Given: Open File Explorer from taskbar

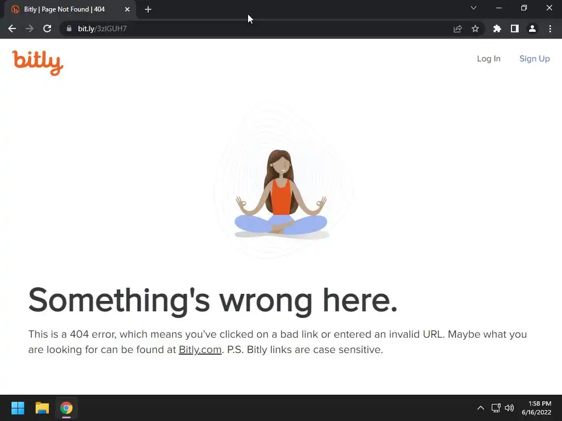Looking at the screenshot, I should click(x=42, y=408).
